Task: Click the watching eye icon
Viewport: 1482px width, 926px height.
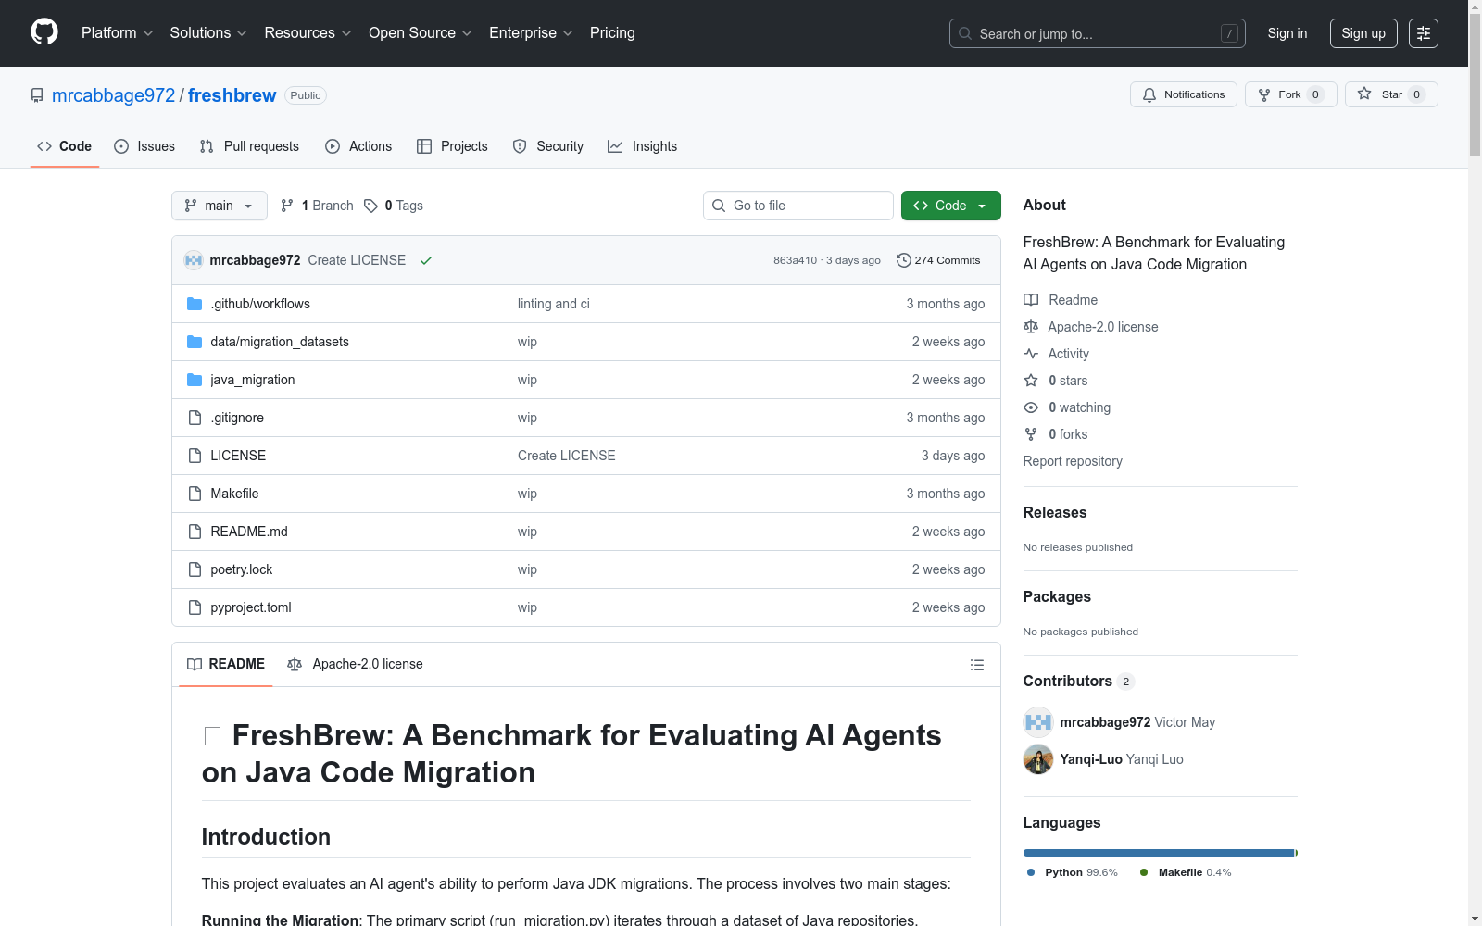Action: 1031,407
